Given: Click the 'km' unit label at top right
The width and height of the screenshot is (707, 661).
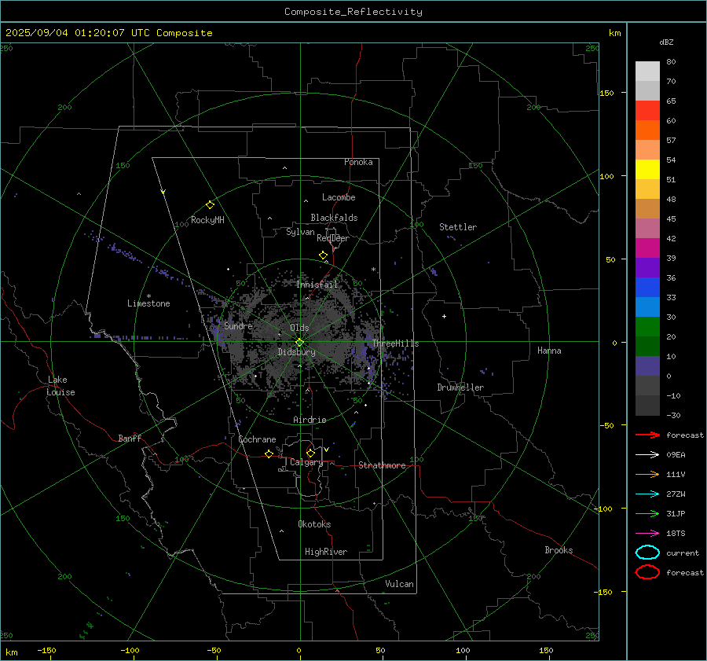Looking at the screenshot, I should [614, 33].
